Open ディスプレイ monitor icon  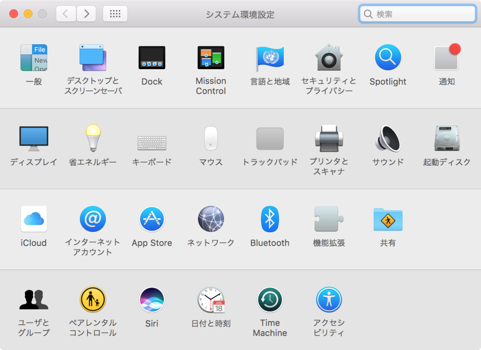pos(34,138)
